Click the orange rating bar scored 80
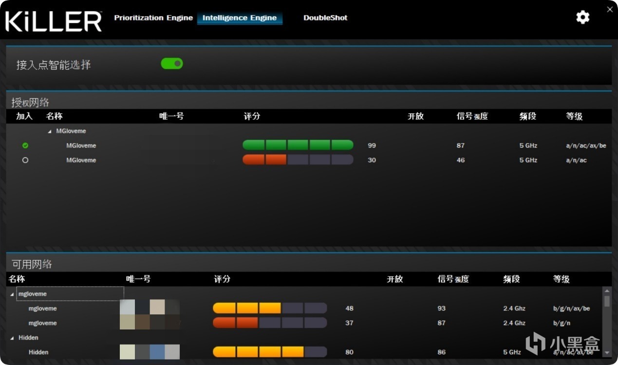 pyautogui.click(x=270, y=352)
